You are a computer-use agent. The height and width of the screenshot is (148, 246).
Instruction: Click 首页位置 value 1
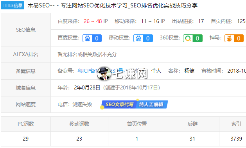[x=137, y=139]
